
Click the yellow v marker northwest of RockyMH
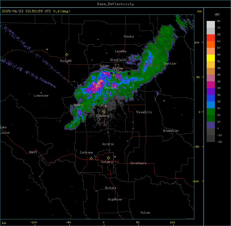47,49
